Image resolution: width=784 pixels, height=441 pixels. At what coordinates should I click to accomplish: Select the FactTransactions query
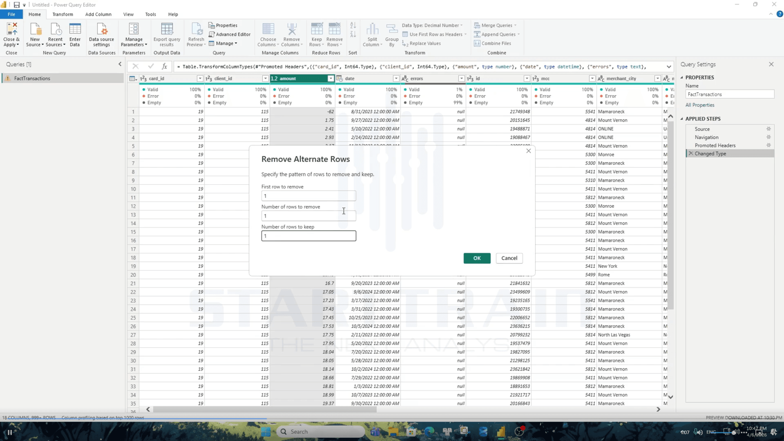click(63, 78)
